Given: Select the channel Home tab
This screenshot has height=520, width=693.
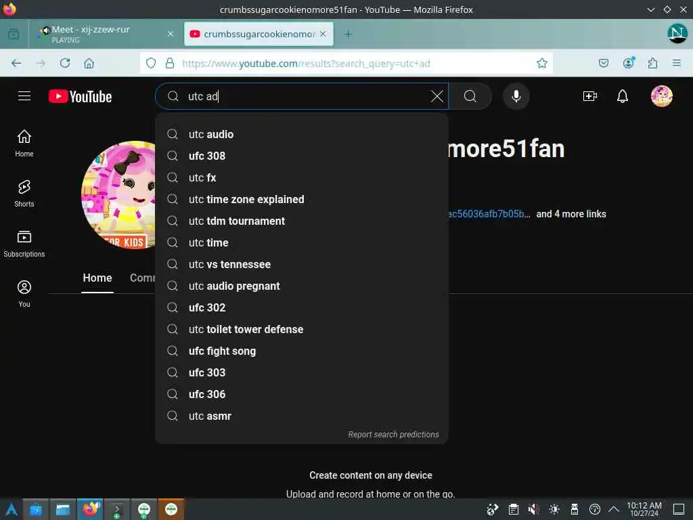Looking at the screenshot, I should tap(97, 278).
